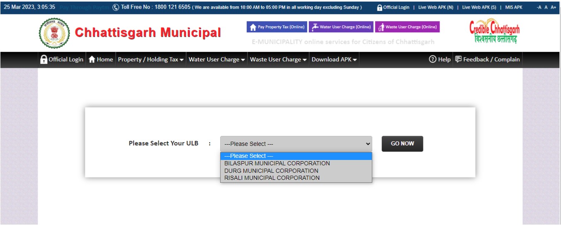This screenshot has height=225, width=561.
Task: Expand the Download APK menu
Action: [334, 60]
